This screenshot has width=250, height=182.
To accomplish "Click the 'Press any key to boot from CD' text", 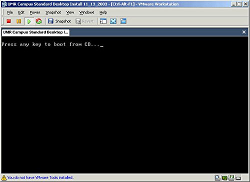I will coord(50,44).
